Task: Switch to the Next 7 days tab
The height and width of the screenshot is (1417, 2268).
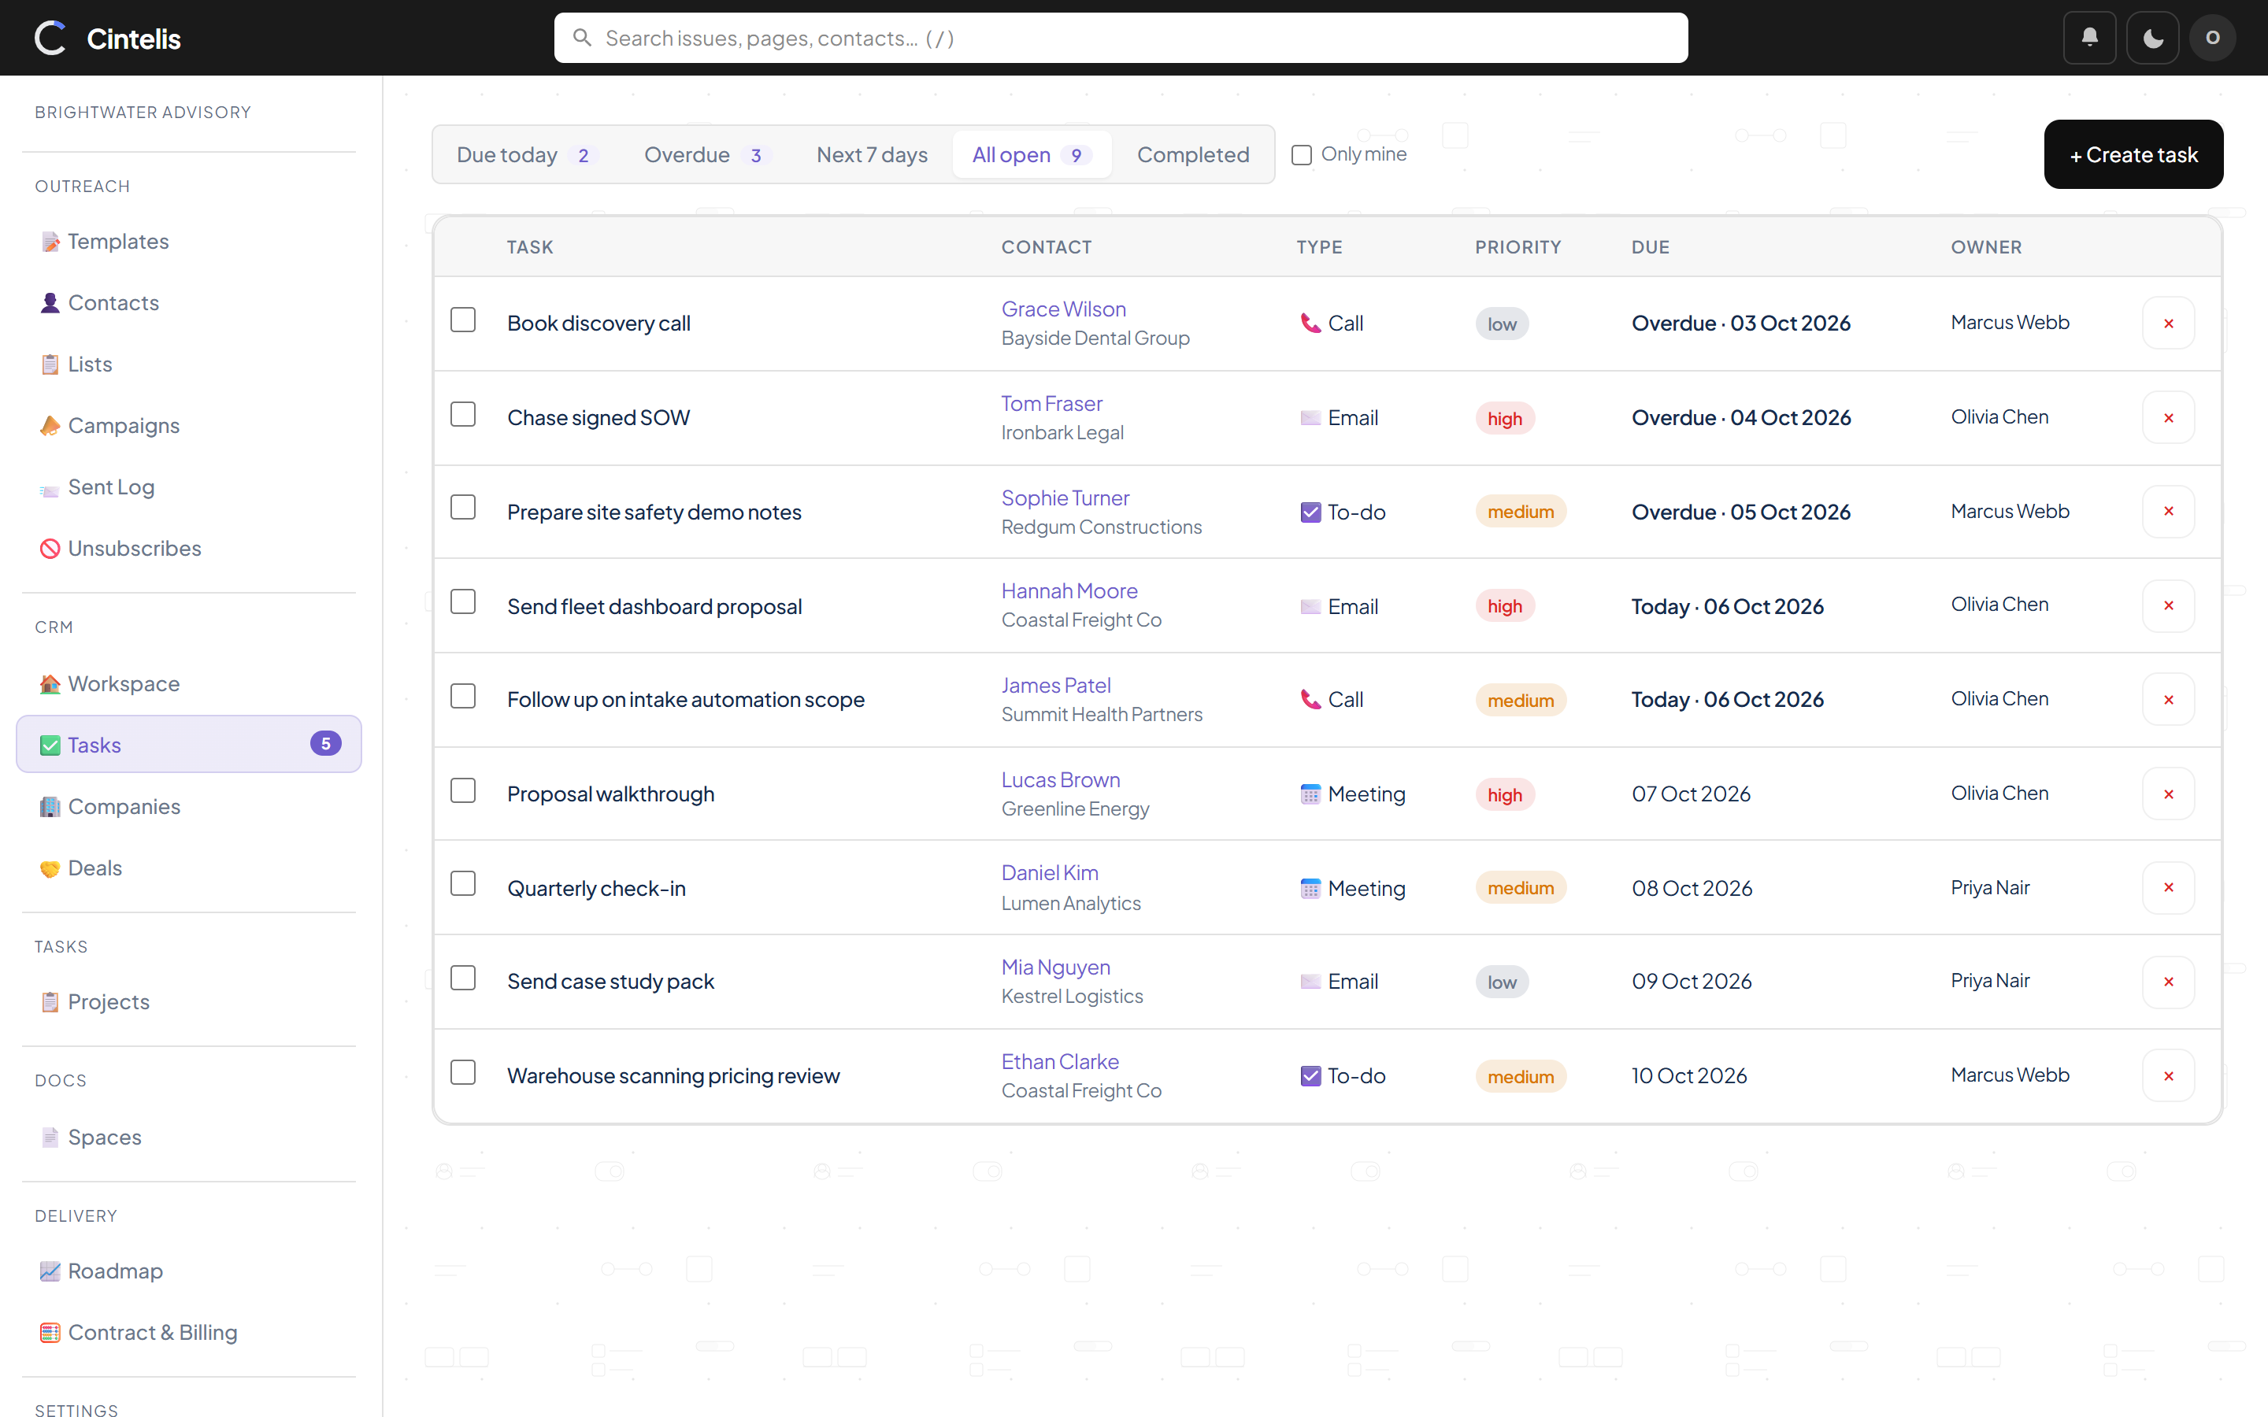Action: tap(872, 154)
